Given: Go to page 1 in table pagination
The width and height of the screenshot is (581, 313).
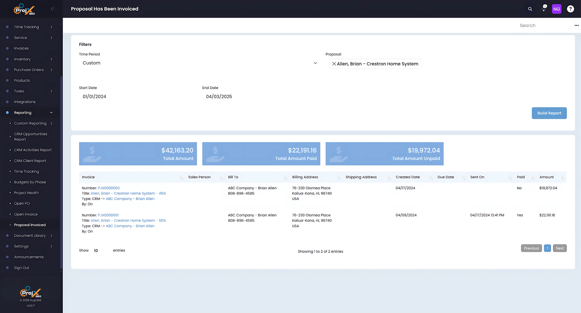Looking at the screenshot, I should click(547, 248).
